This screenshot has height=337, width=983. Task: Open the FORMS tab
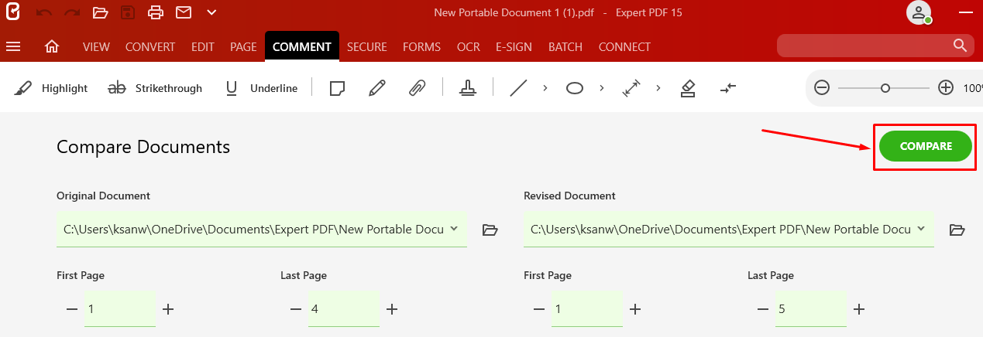(x=421, y=46)
